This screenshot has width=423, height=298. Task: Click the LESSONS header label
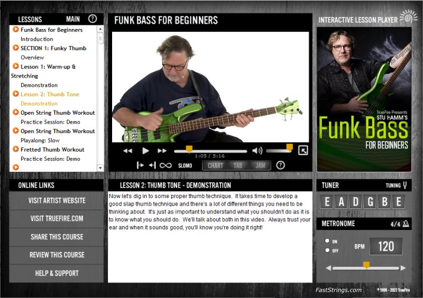[30, 20]
